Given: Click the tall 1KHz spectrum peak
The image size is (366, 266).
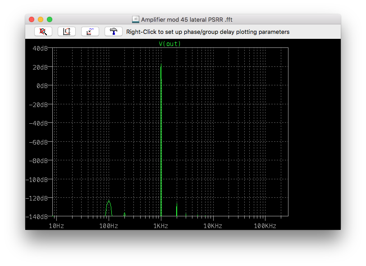Looking at the screenshot, I should 161,140.
